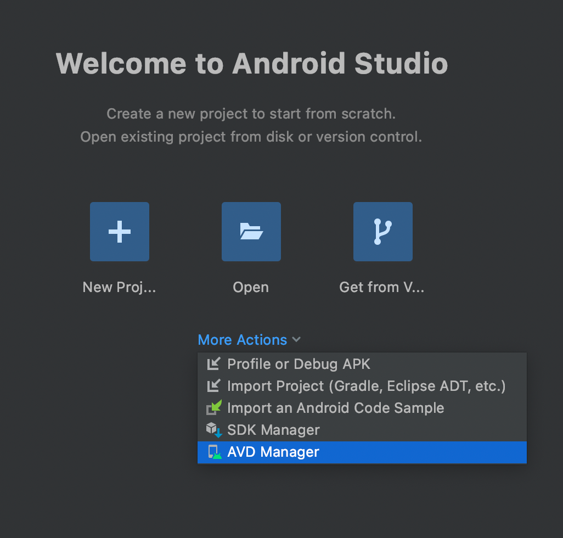563x538 pixels.
Task: Open SDK Manager from the menu
Action: [x=362, y=430]
